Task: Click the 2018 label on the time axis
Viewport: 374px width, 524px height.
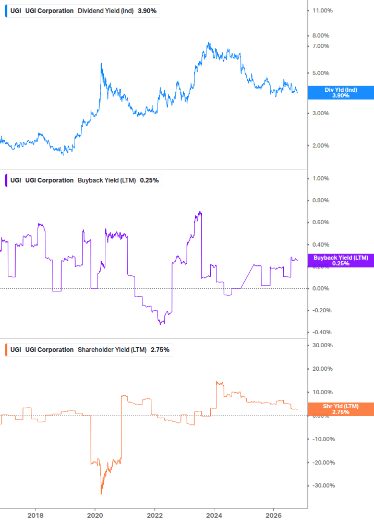Action: [x=35, y=515]
